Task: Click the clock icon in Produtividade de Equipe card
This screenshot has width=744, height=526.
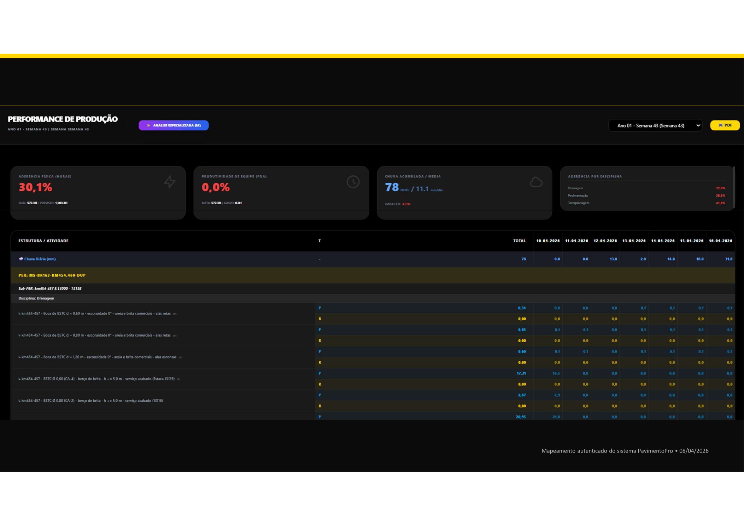Action: [x=353, y=182]
